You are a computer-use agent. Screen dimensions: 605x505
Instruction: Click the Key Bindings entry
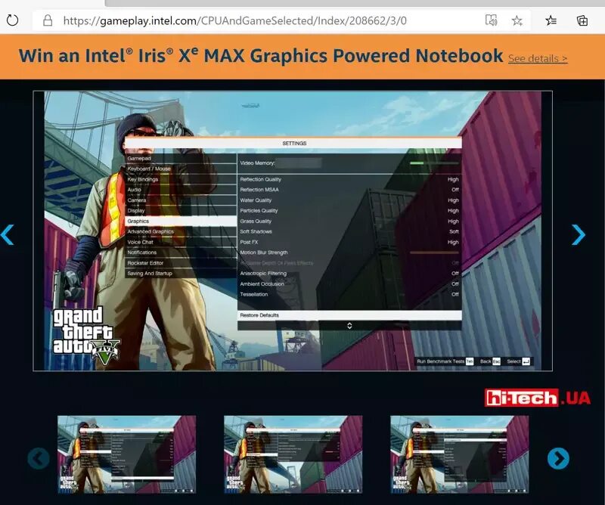pos(181,179)
